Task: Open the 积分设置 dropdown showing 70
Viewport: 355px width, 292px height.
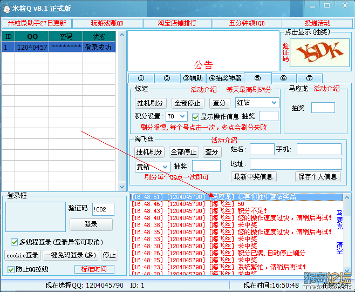Action: (176, 116)
